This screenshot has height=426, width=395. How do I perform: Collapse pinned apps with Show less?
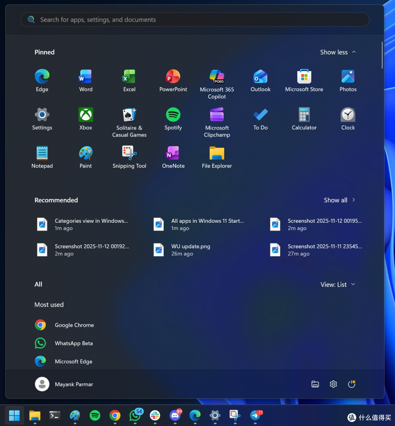(x=338, y=52)
